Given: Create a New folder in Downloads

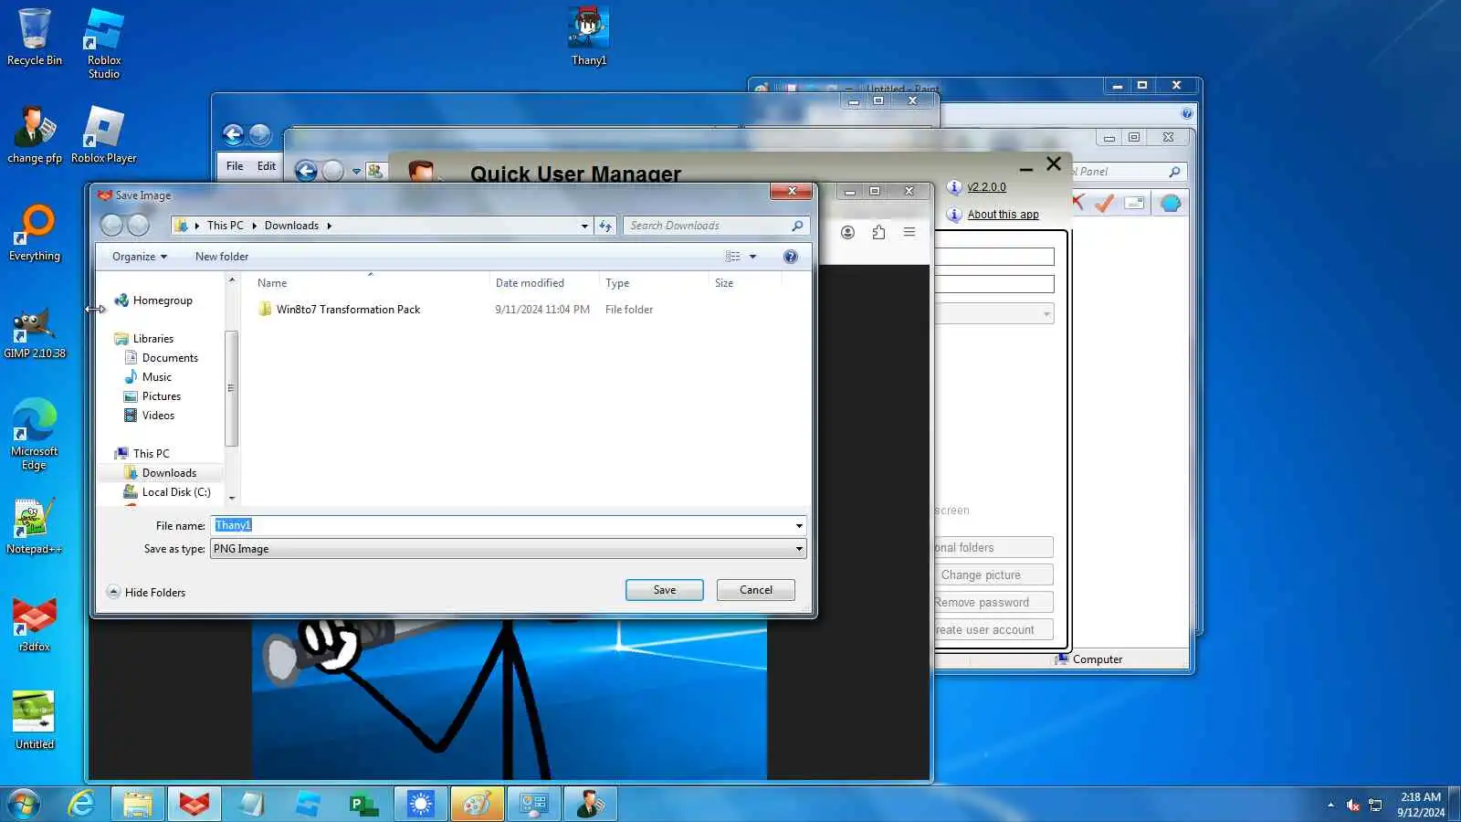Looking at the screenshot, I should point(222,257).
